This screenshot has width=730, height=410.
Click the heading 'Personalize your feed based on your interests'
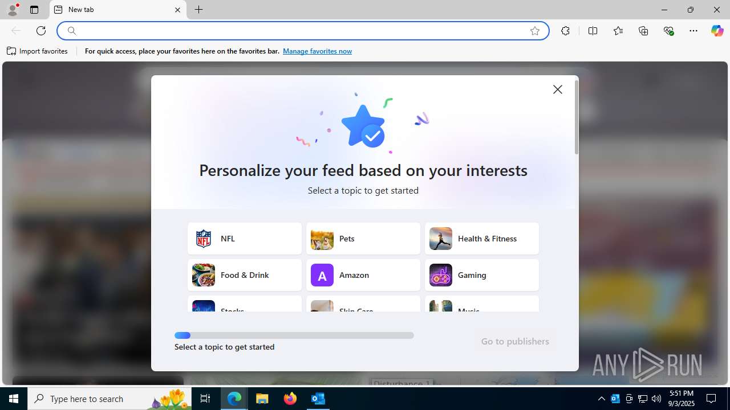tap(363, 170)
